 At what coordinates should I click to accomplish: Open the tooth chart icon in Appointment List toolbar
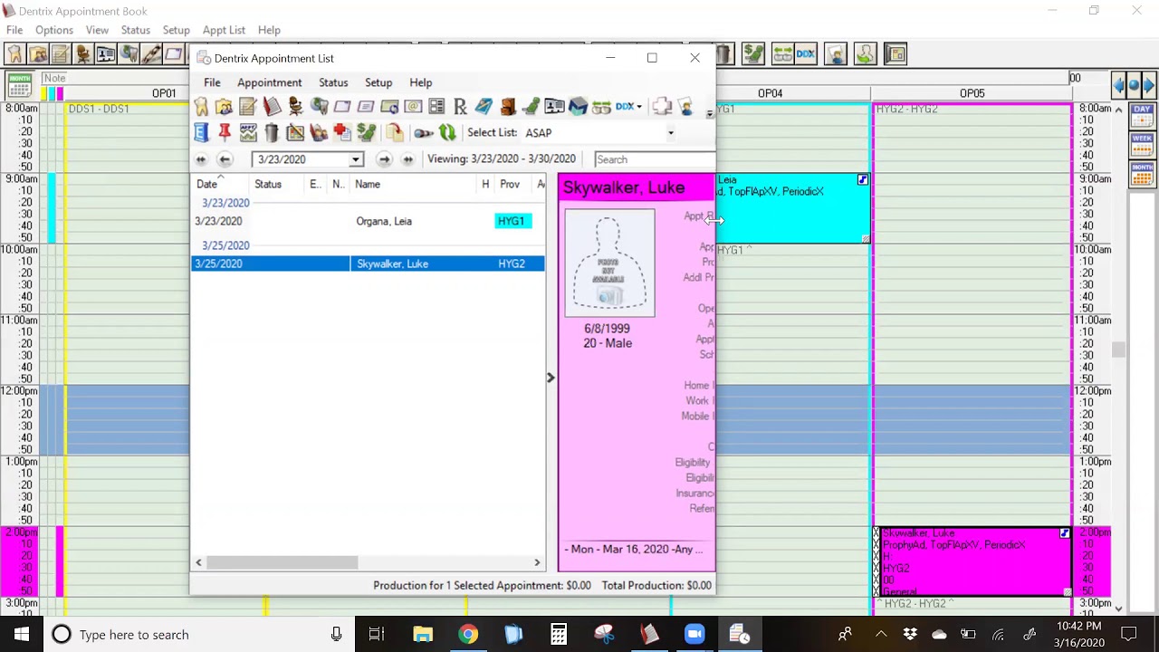(x=201, y=107)
